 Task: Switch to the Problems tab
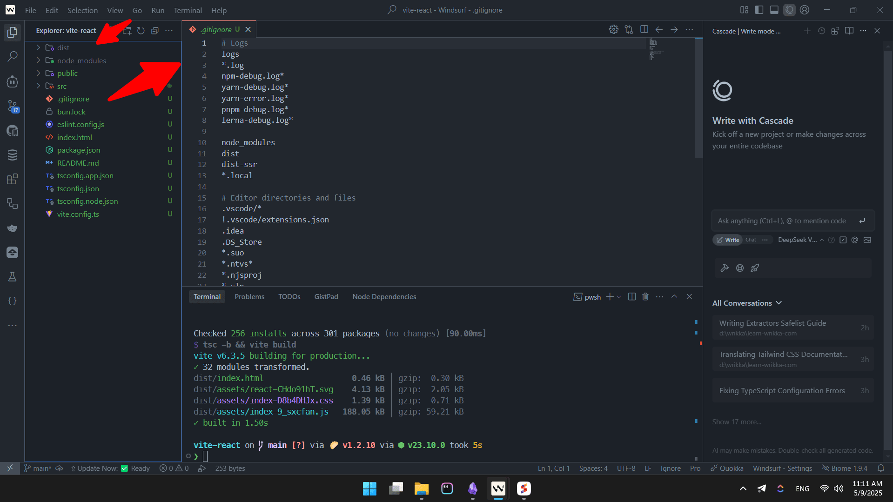(x=249, y=297)
